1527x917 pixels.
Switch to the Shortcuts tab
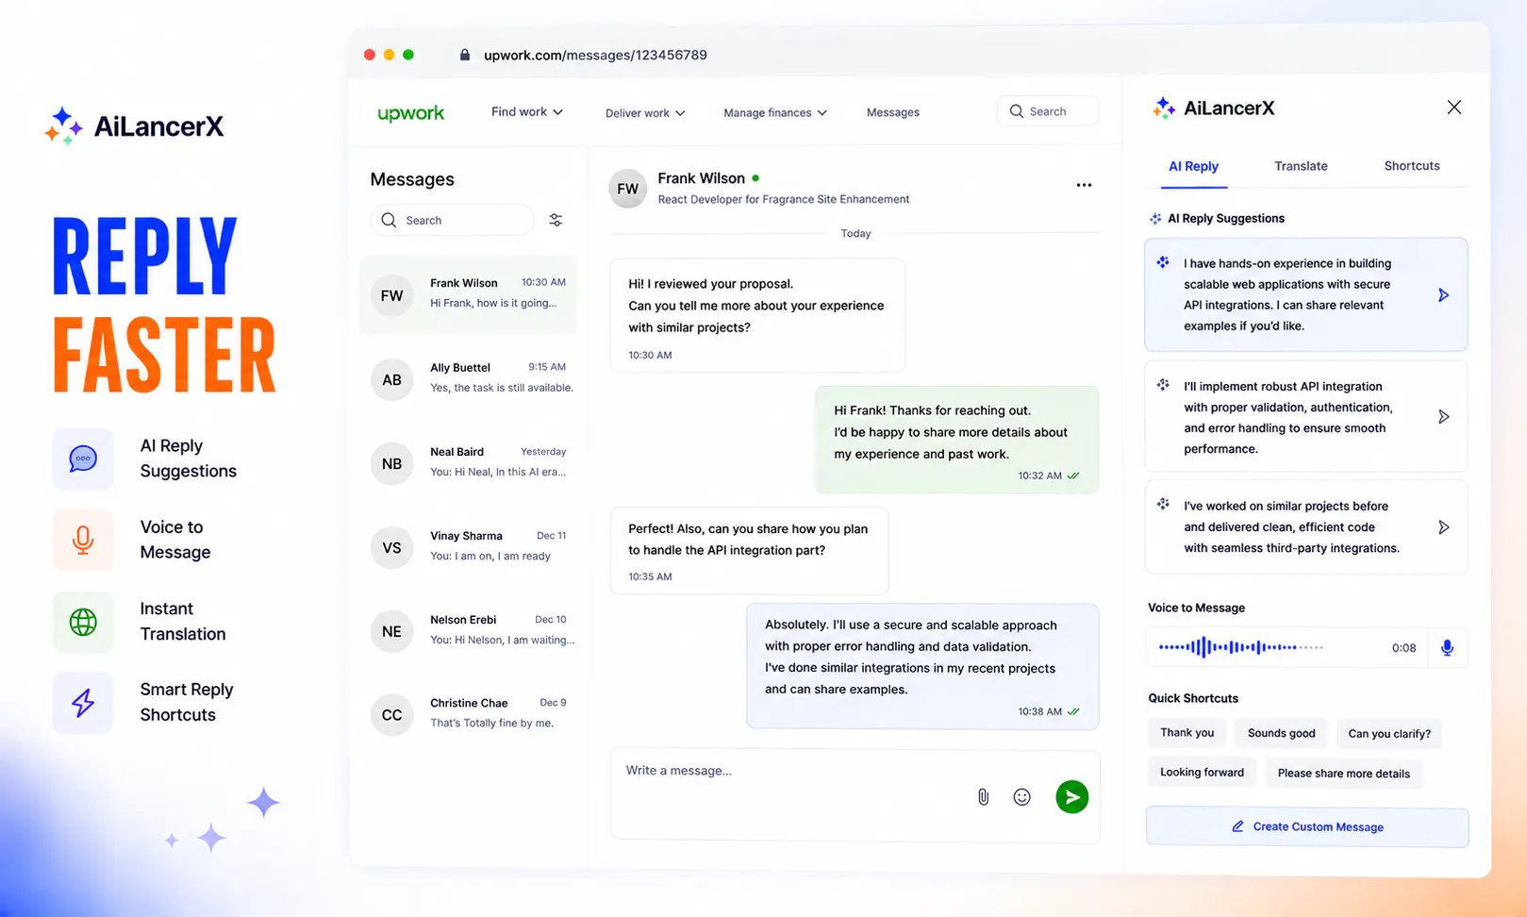point(1412,166)
